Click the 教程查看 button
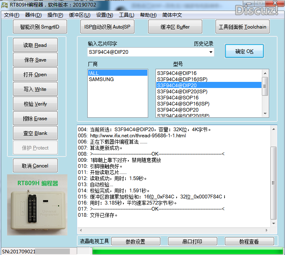Screen dimensions: 285x255 click(x=249, y=241)
